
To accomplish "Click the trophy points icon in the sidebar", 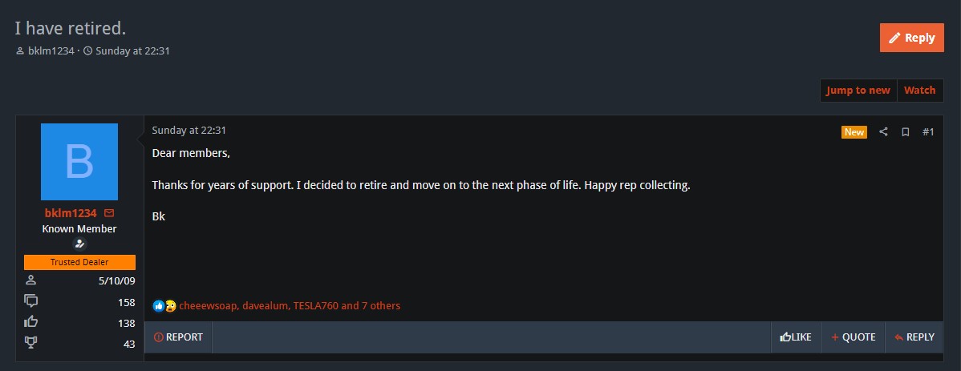I will pyautogui.click(x=30, y=344).
